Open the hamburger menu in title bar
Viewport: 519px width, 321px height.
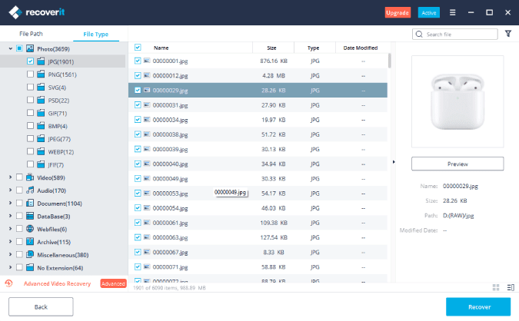click(452, 13)
